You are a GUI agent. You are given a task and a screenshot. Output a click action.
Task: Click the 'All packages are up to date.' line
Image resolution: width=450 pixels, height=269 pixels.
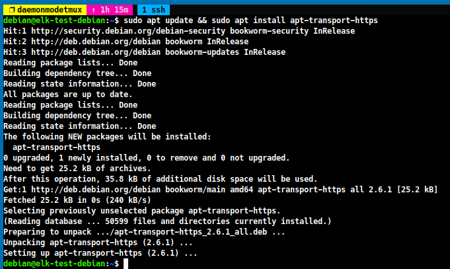tap(68, 95)
